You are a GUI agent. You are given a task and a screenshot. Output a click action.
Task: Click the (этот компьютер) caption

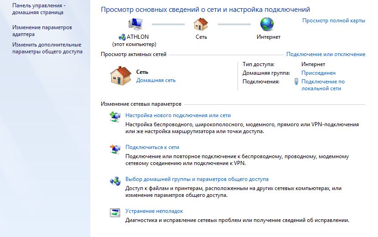pos(134,44)
